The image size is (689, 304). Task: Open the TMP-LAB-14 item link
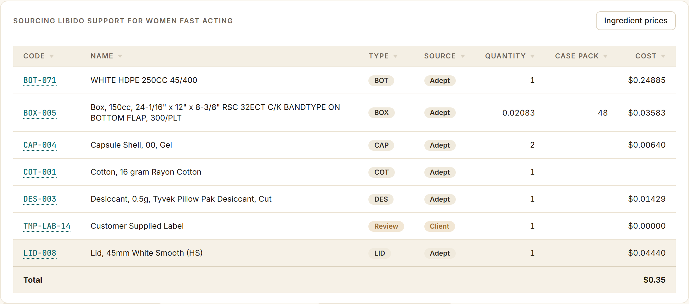coord(47,226)
